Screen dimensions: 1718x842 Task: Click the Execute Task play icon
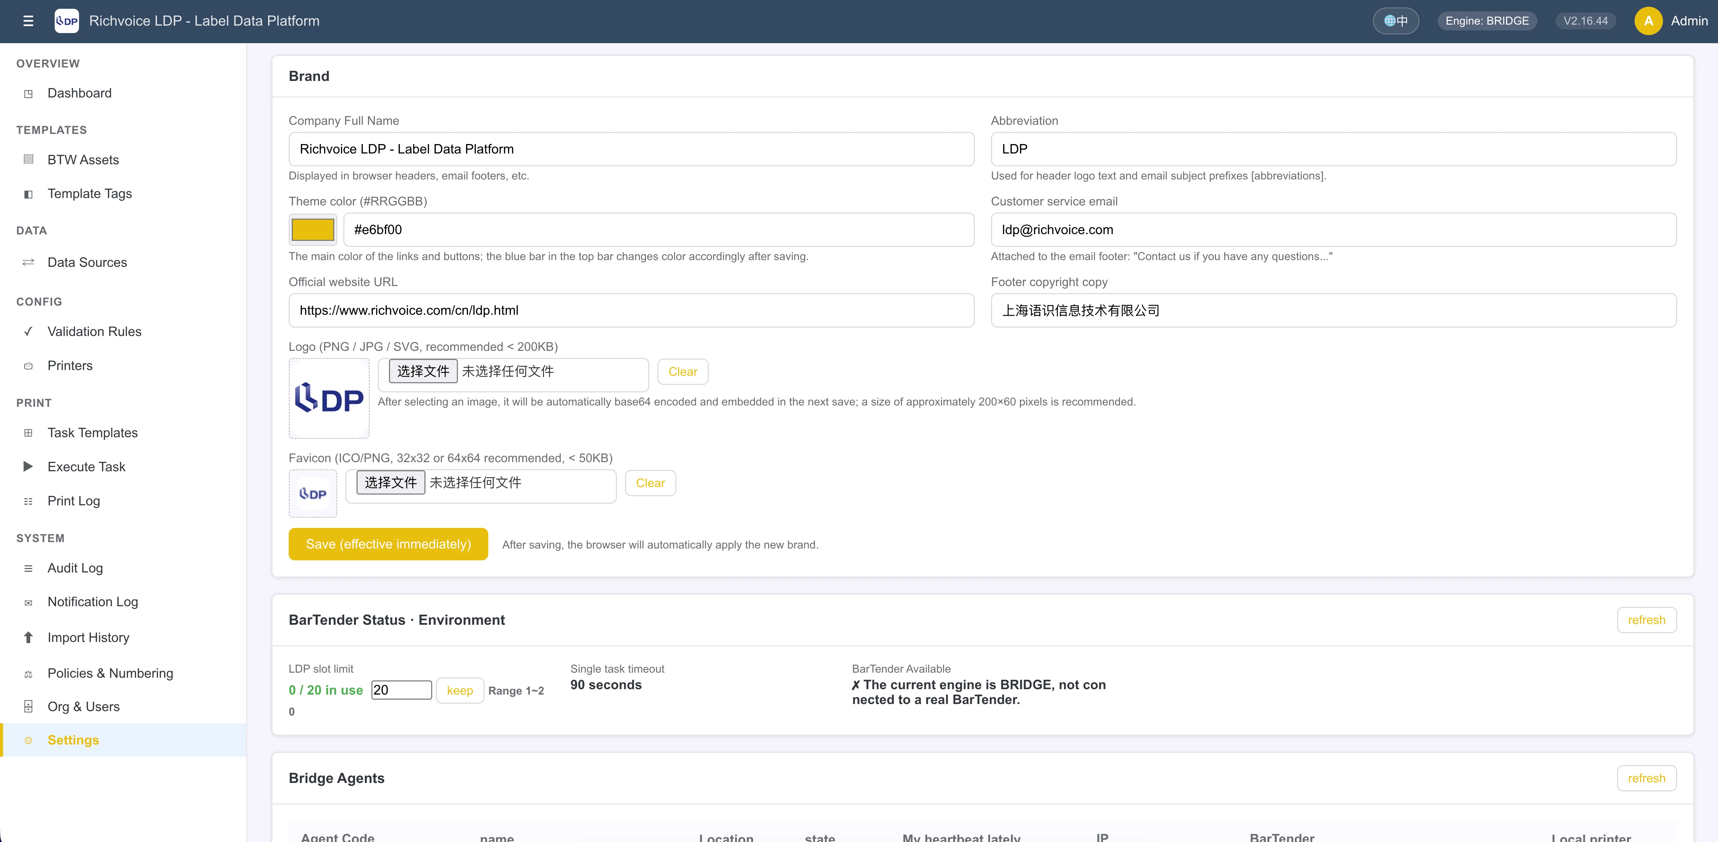28,466
